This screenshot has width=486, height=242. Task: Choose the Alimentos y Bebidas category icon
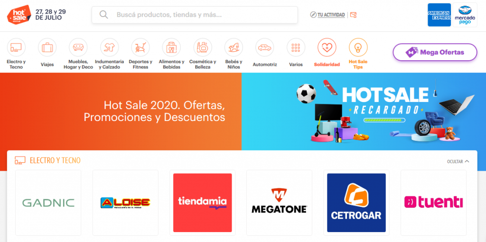[x=171, y=47]
